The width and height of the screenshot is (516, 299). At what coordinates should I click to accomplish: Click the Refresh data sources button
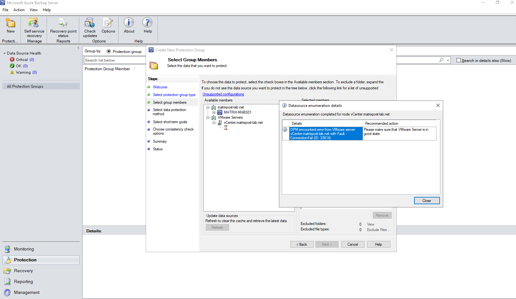pyautogui.click(x=217, y=228)
